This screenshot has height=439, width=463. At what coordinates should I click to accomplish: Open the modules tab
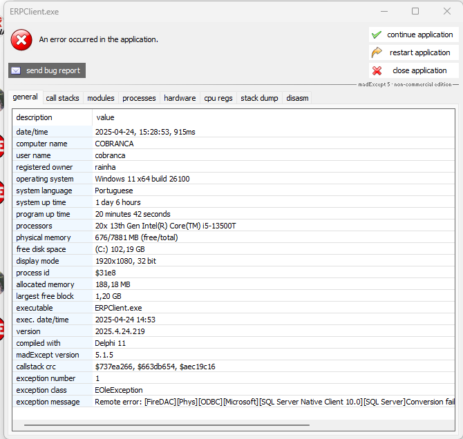pyautogui.click(x=101, y=98)
